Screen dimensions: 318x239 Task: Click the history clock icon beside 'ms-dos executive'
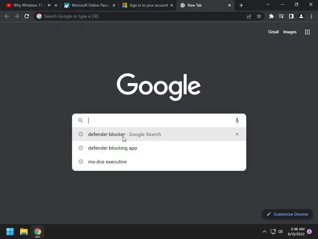tap(81, 162)
